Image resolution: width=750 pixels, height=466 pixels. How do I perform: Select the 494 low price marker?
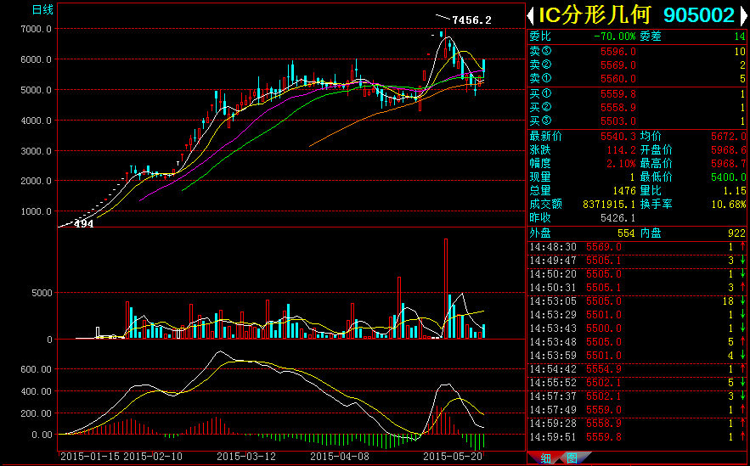(x=84, y=224)
